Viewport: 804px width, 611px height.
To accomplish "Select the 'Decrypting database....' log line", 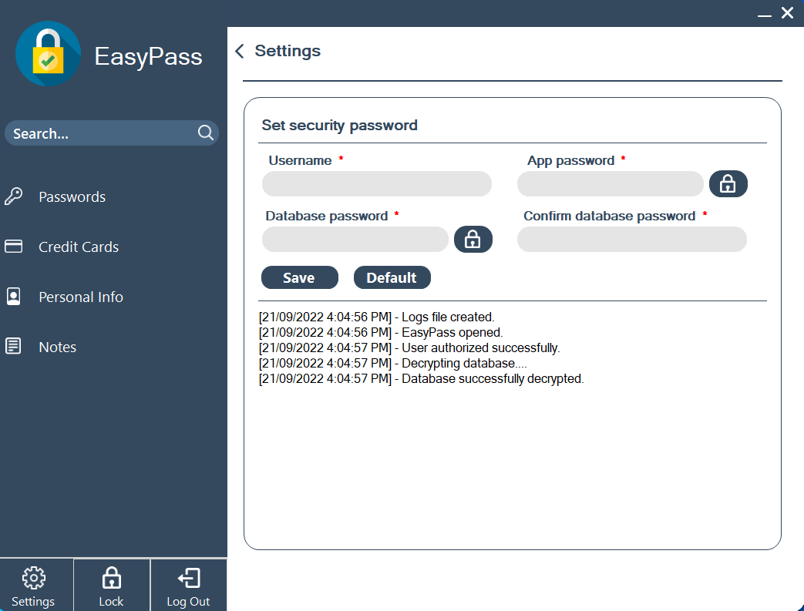I will click(x=393, y=363).
